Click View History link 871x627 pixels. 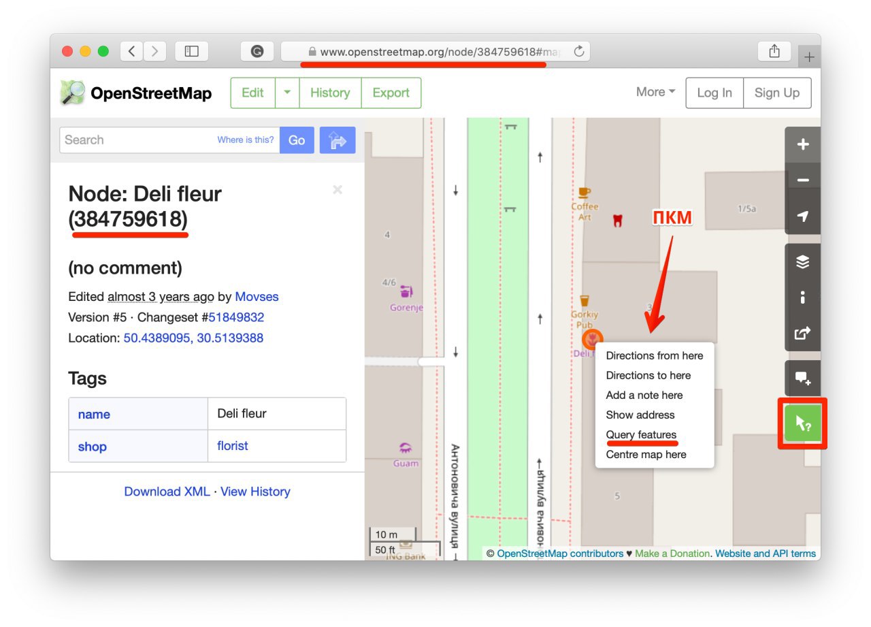point(255,492)
